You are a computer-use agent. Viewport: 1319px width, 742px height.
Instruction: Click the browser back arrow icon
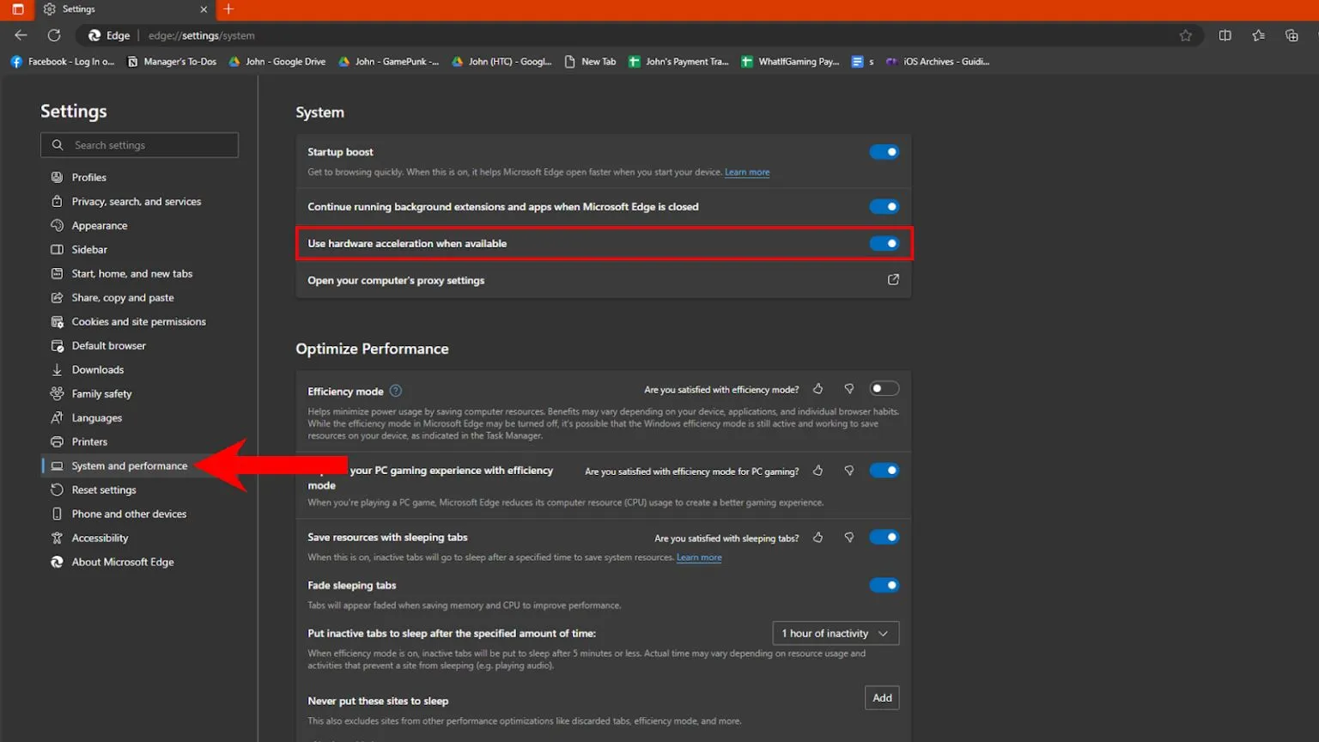click(21, 35)
